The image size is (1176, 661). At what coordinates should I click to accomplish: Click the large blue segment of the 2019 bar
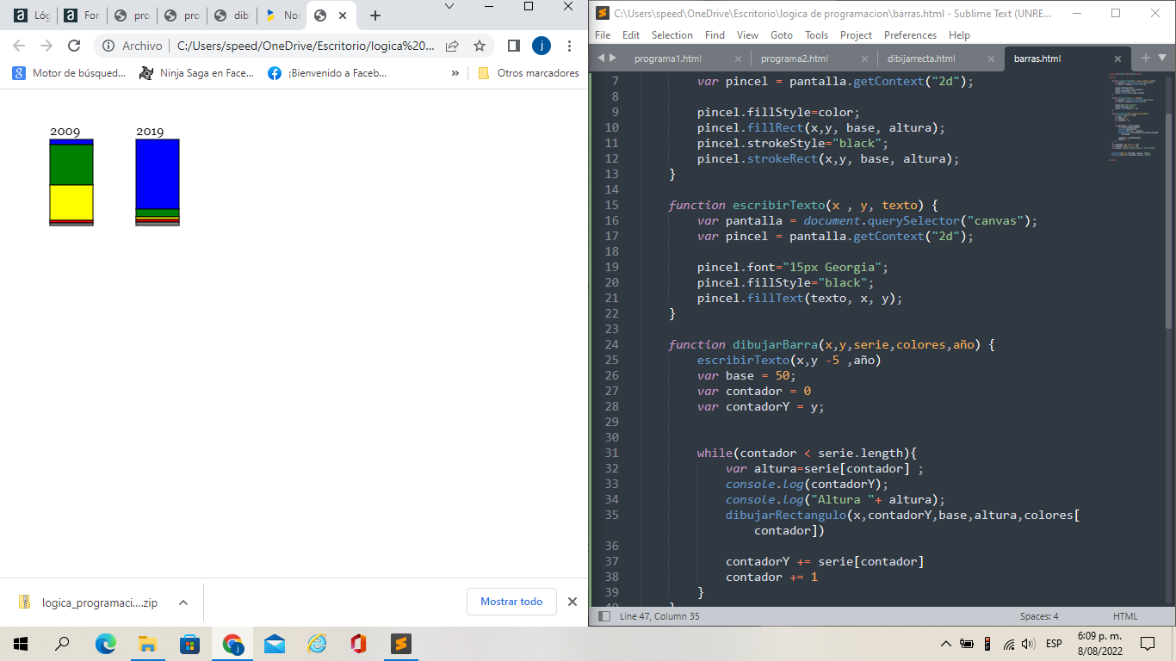click(x=158, y=174)
